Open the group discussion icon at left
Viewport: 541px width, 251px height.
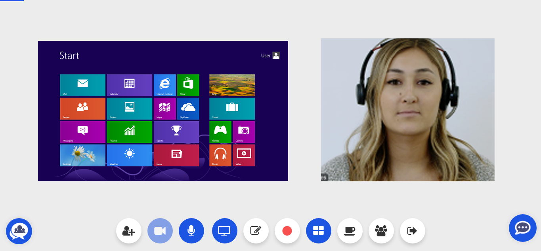[19, 231]
